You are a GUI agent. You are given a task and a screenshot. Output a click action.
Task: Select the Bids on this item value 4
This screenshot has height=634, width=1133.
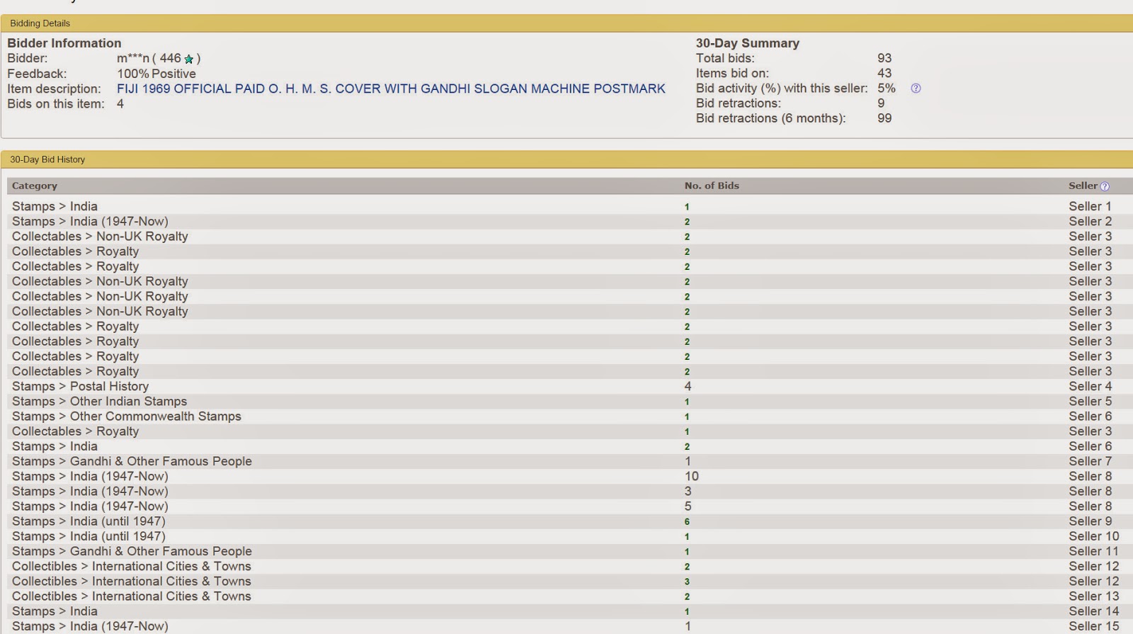120,104
